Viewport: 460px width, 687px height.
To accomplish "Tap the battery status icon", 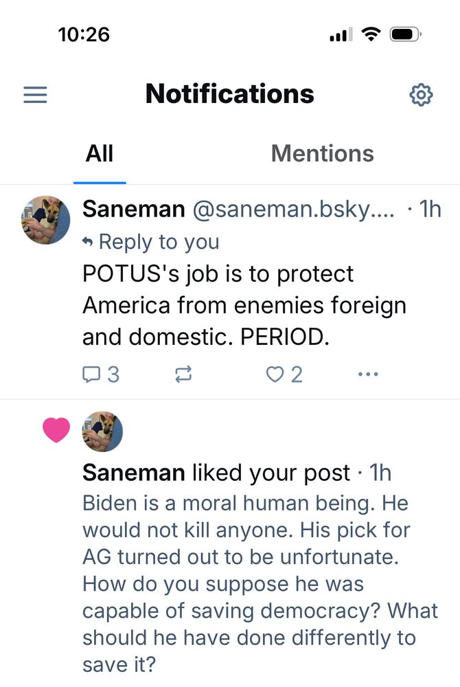I will pyautogui.click(x=405, y=34).
